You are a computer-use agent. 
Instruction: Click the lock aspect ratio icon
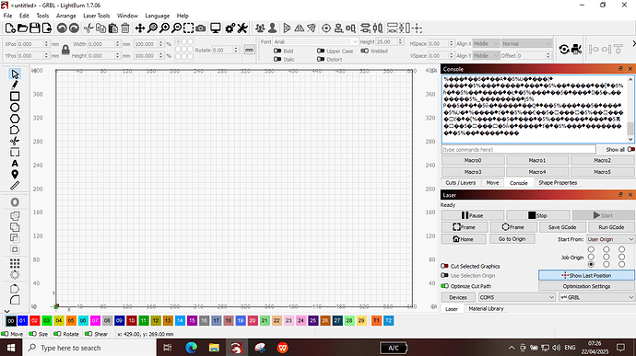click(65, 50)
